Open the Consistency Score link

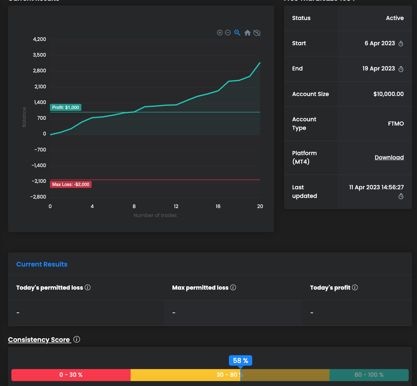point(39,340)
